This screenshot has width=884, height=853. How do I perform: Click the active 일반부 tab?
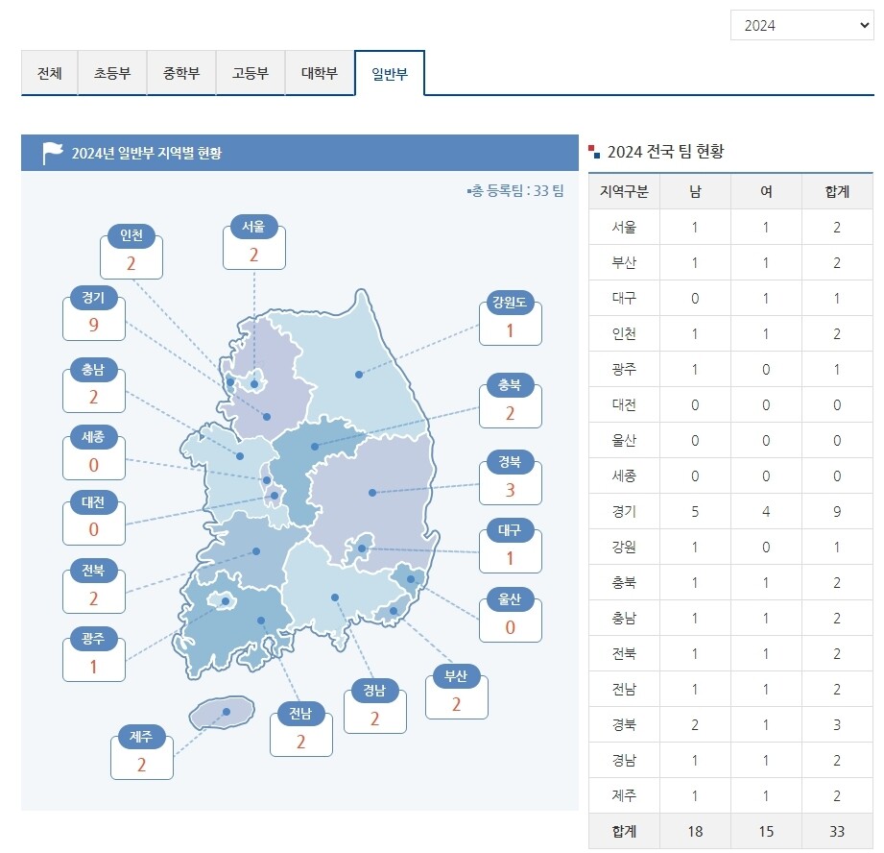click(389, 75)
